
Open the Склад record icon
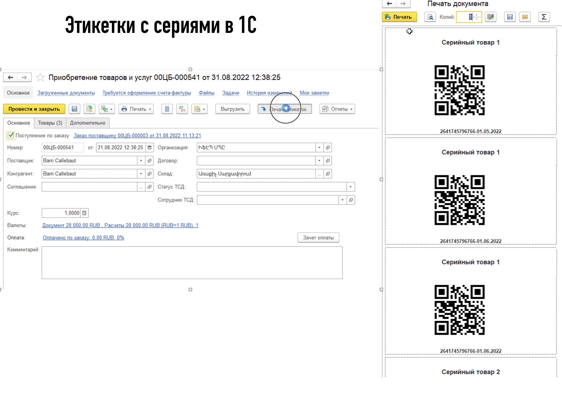[x=328, y=174]
